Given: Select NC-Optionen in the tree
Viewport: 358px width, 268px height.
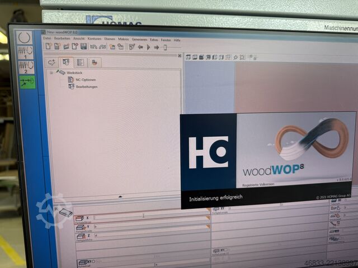Looking at the screenshot, I should coord(86,80).
